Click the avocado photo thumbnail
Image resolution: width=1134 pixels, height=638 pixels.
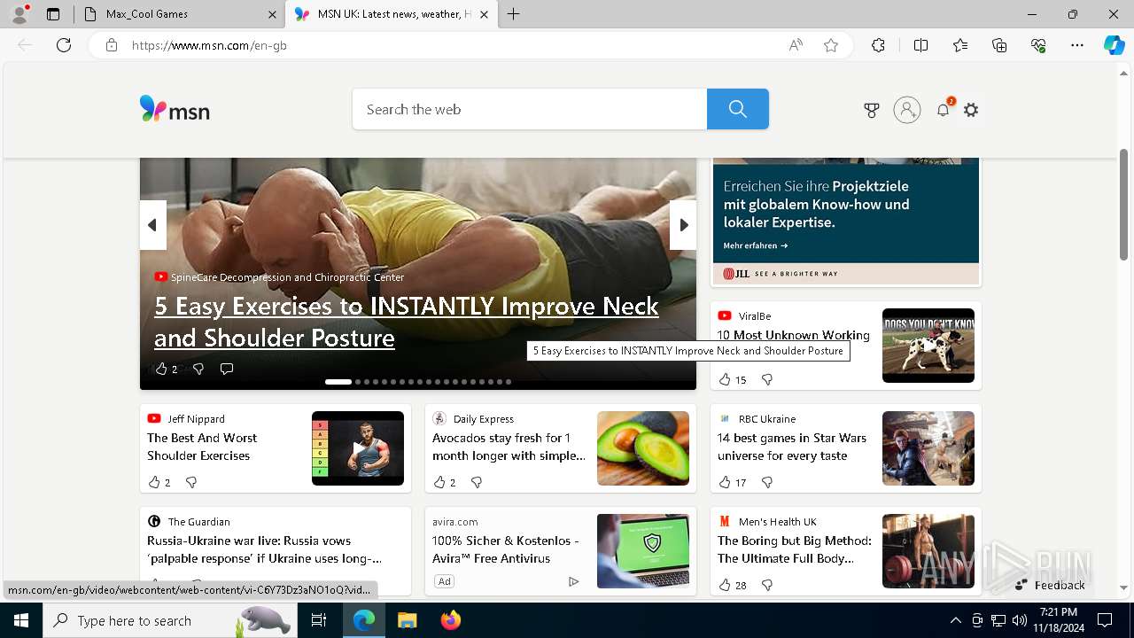pos(643,448)
